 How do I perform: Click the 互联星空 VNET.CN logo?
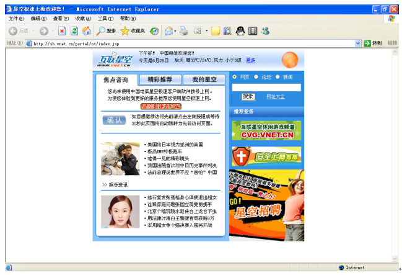[115, 60]
